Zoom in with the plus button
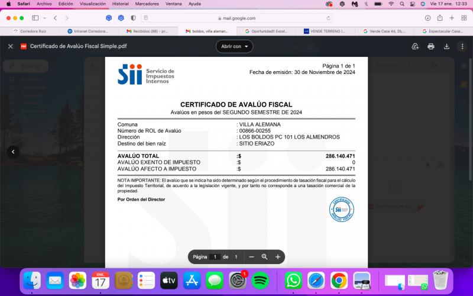 tap(278, 257)
